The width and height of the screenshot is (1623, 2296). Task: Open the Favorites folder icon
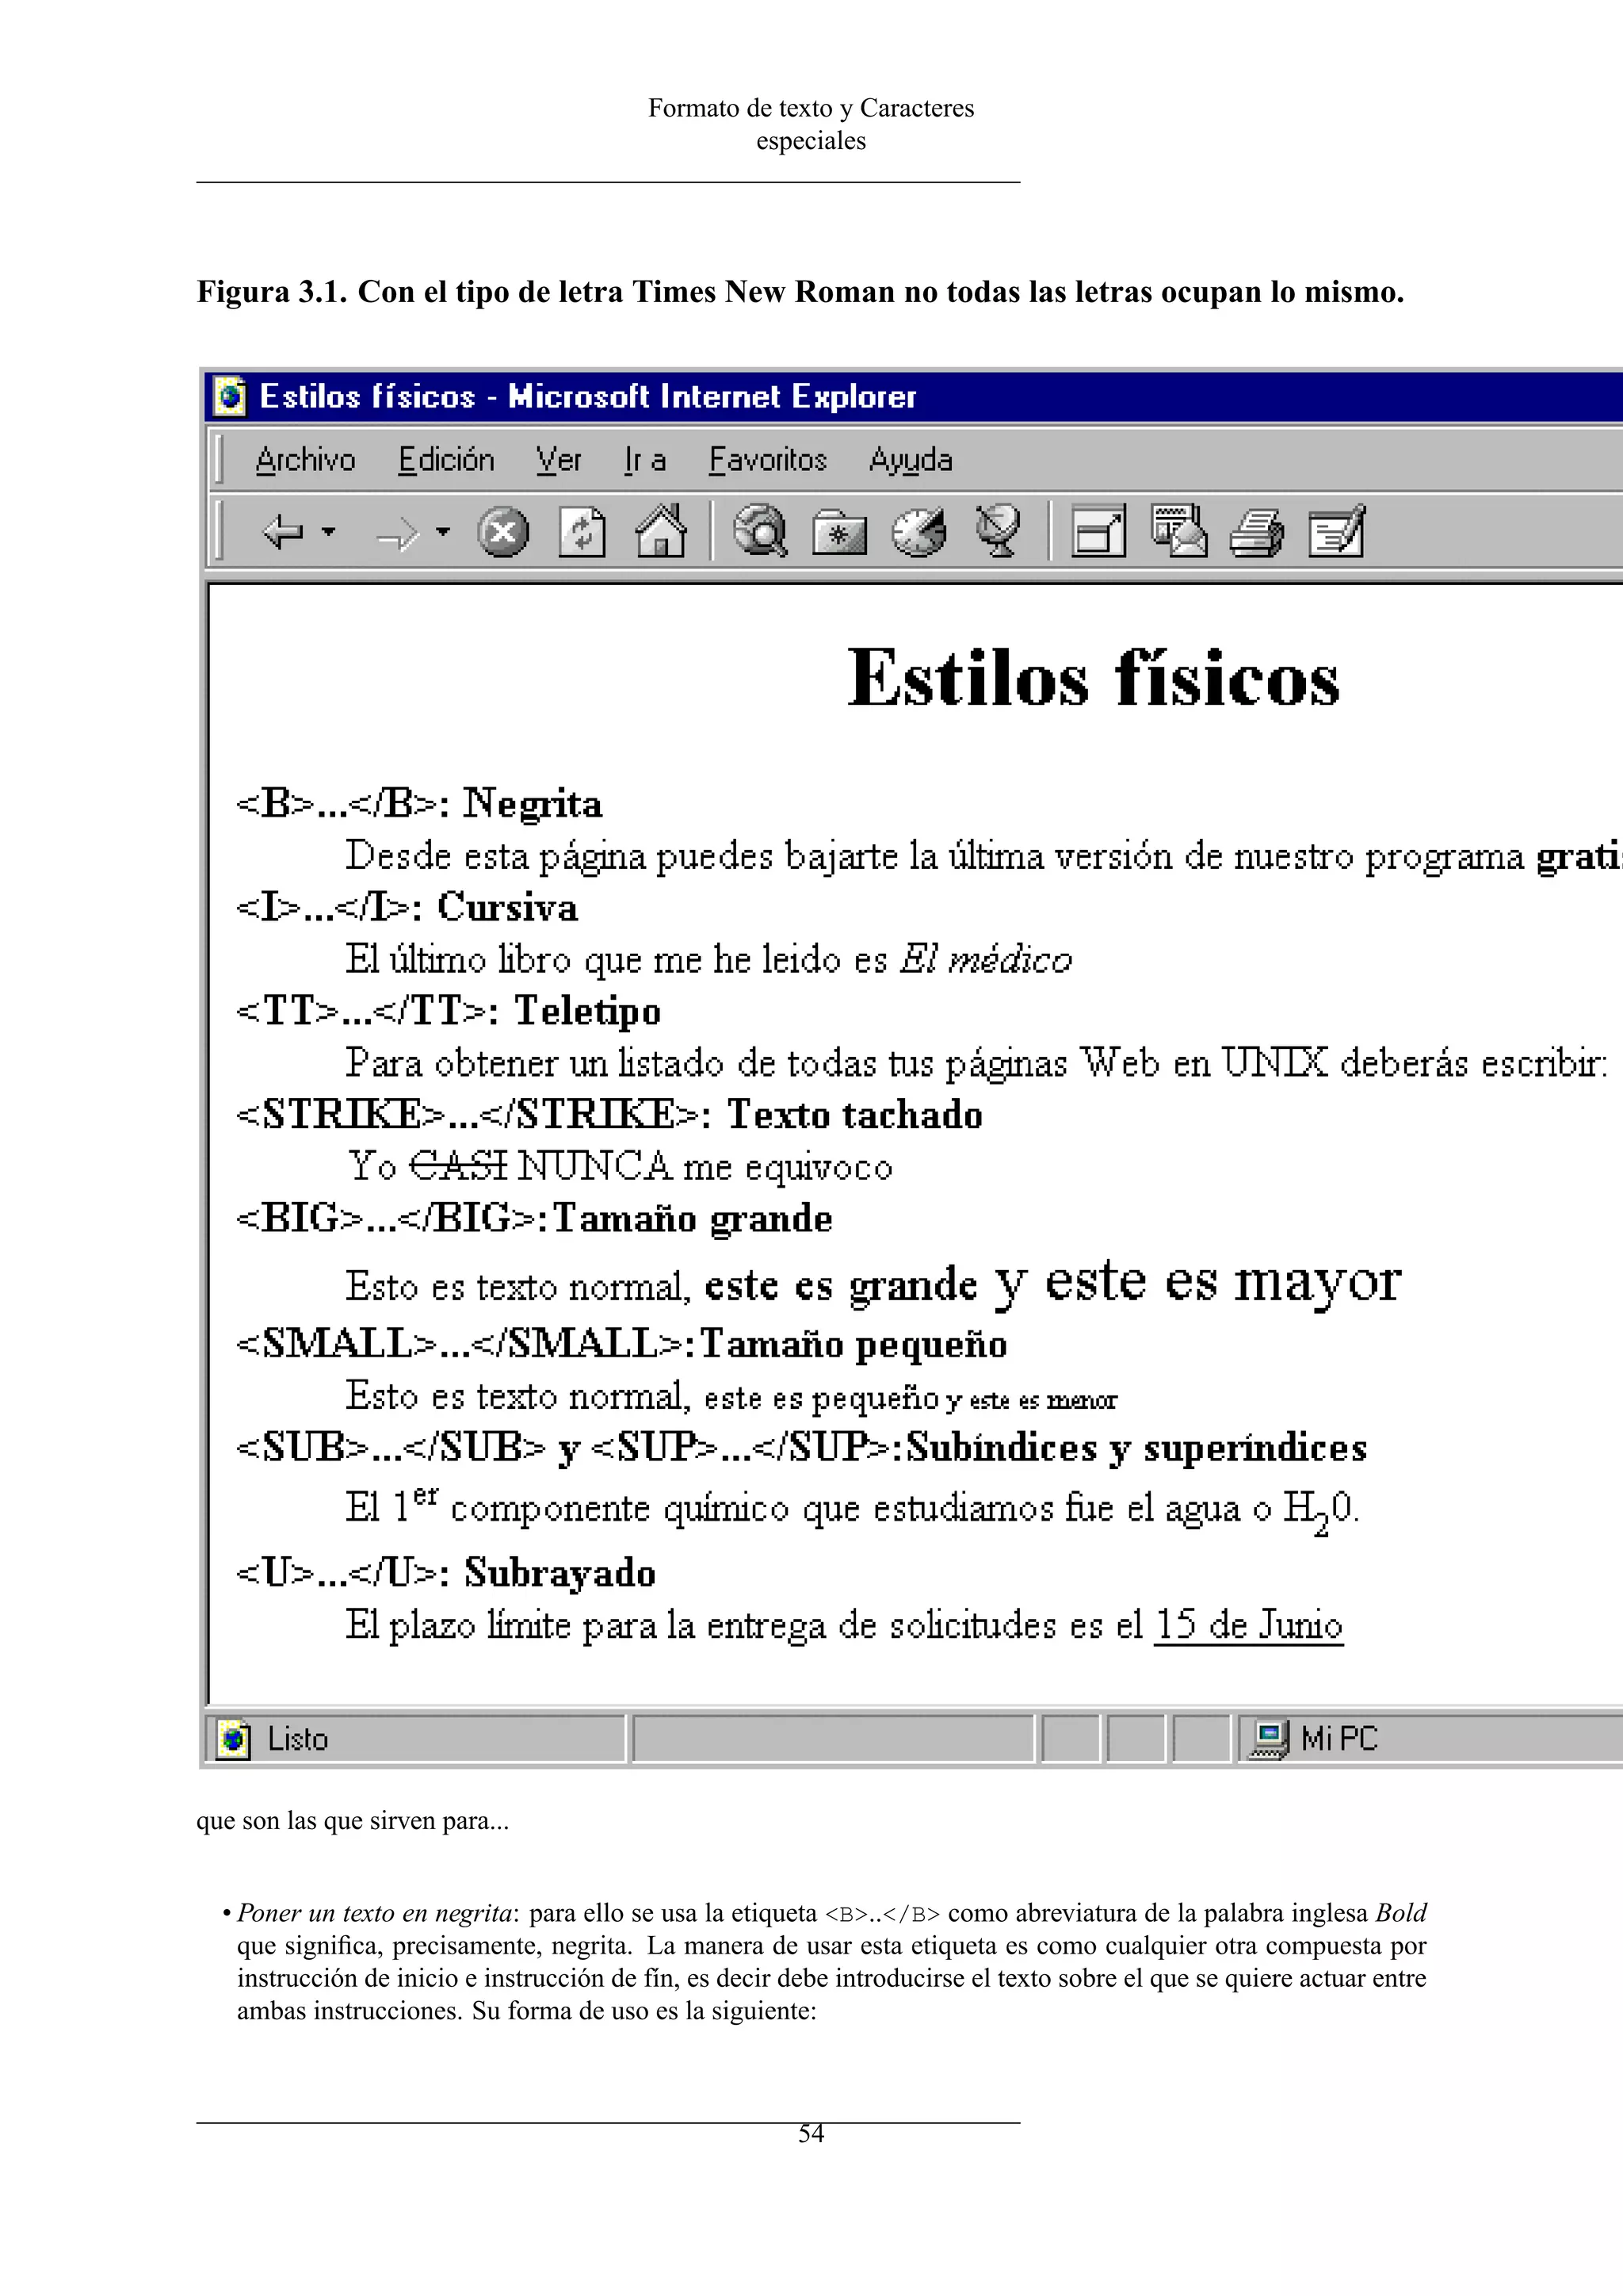[x=839, y=532]
